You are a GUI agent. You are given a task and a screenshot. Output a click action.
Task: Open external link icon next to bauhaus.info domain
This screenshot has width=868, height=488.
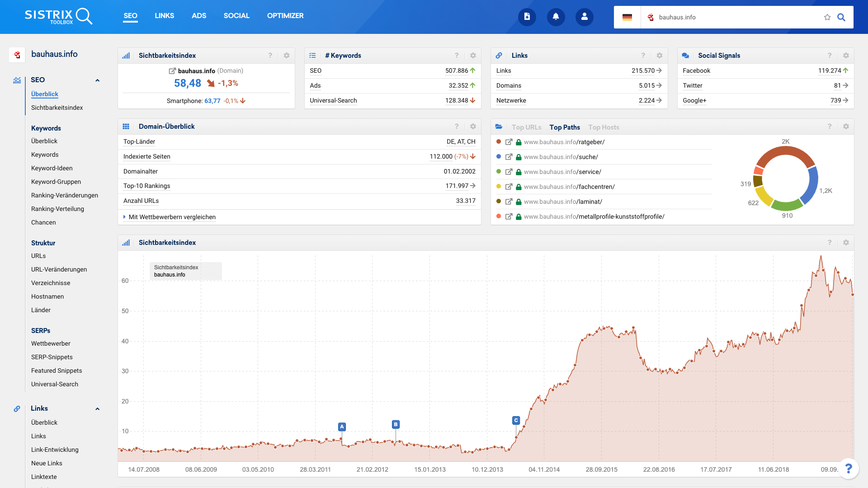pos(172,71)
